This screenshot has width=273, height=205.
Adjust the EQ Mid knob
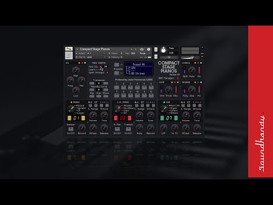[81, 80]
